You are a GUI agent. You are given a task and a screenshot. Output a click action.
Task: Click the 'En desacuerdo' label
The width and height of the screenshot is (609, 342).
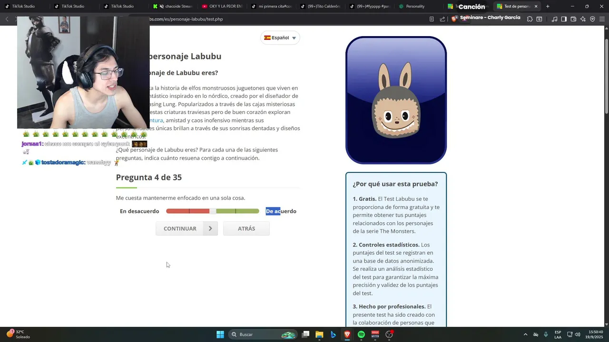click(139, 211)
